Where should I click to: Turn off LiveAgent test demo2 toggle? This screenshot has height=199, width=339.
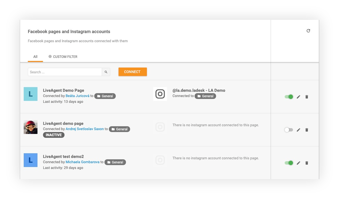click(x=289, y=163)
